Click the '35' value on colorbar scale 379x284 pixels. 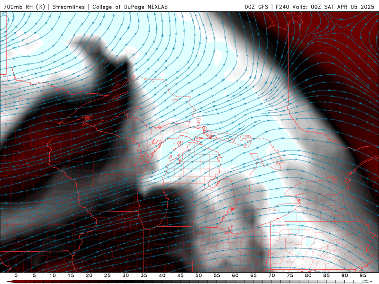(144, 275)
